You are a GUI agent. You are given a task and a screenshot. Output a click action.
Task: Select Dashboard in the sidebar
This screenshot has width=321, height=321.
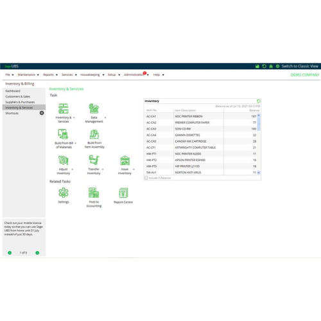click(x=24, y=91)
